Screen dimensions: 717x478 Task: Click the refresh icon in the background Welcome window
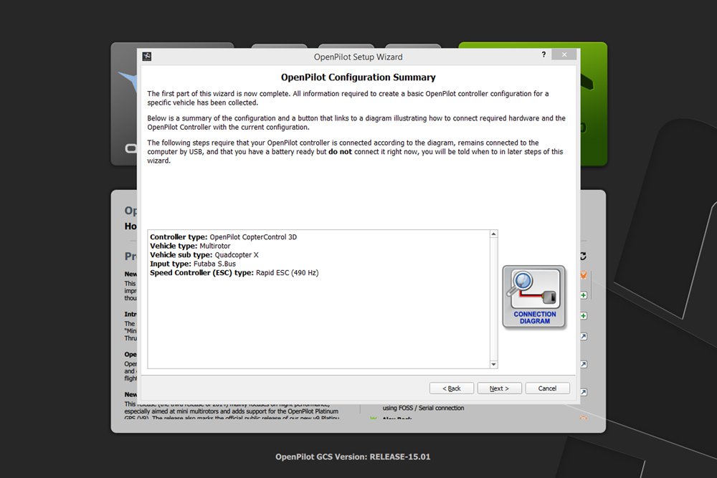[583, 256]
